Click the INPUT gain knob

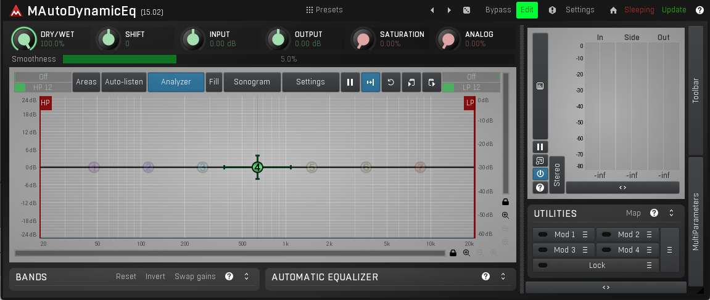coord(193,39)
